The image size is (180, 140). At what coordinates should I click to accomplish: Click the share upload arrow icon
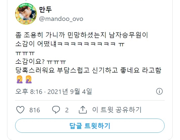click(x=83, y=110)
